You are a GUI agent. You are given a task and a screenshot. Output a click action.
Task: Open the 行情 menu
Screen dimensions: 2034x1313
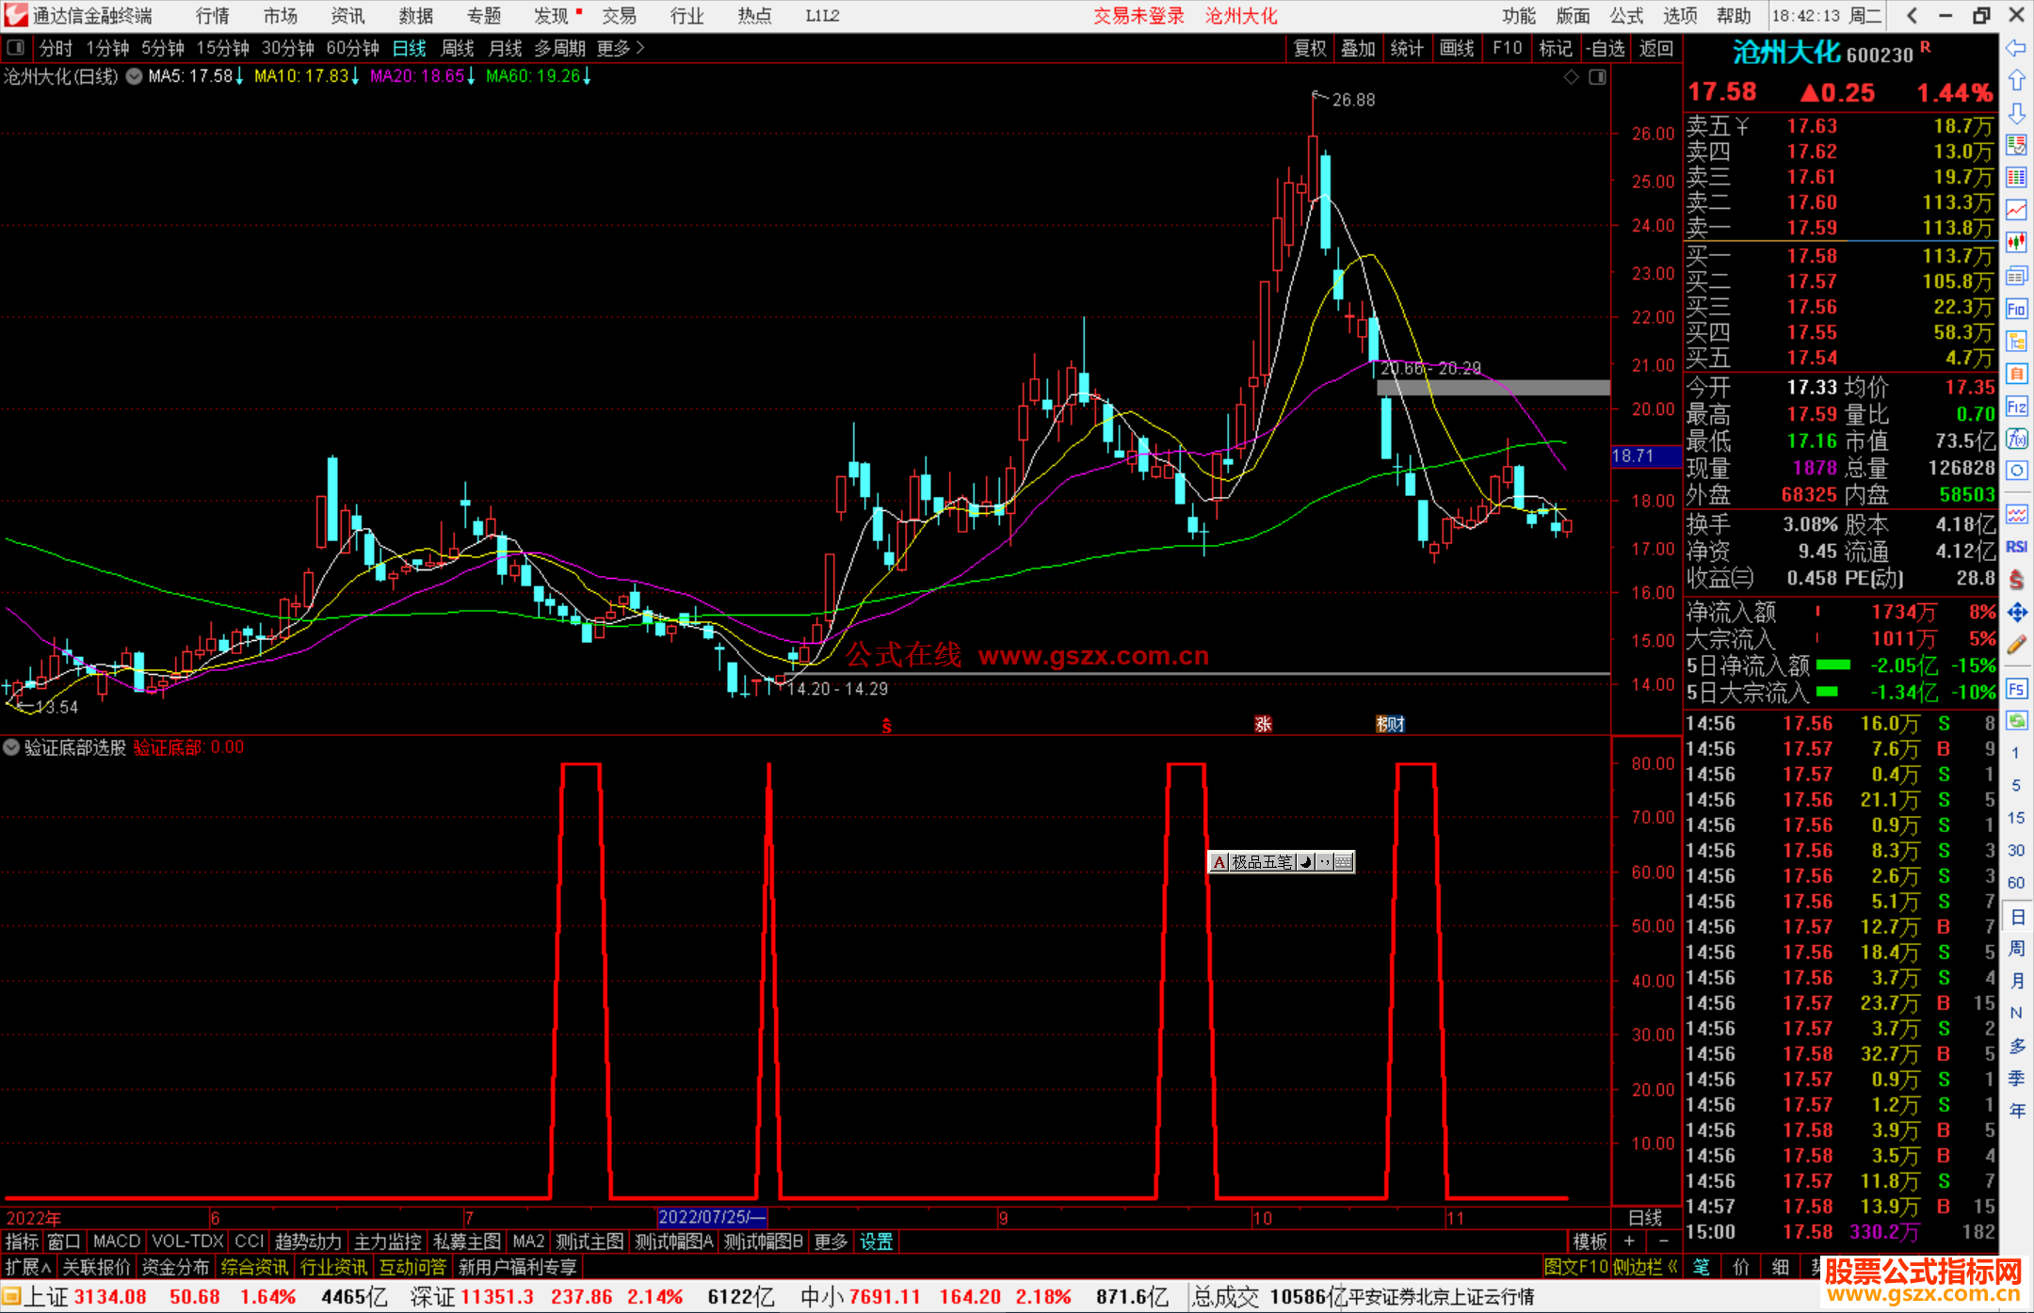(x=212, y=15)
